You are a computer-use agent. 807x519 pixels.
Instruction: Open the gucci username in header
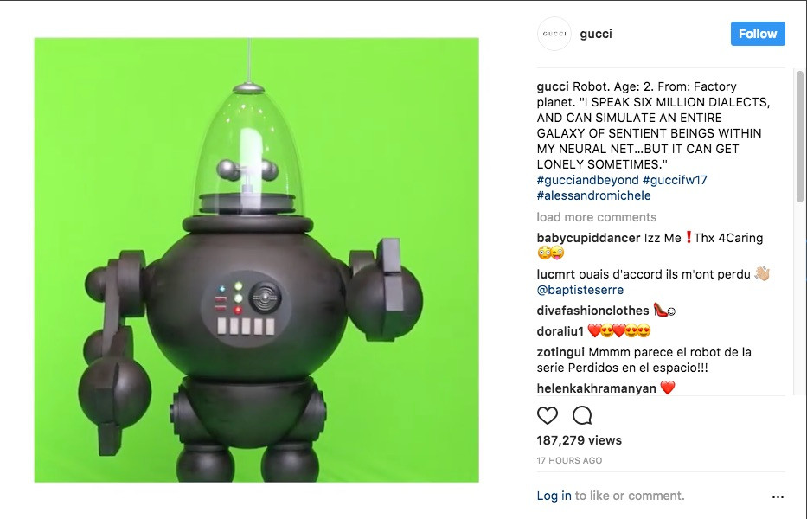596,34
